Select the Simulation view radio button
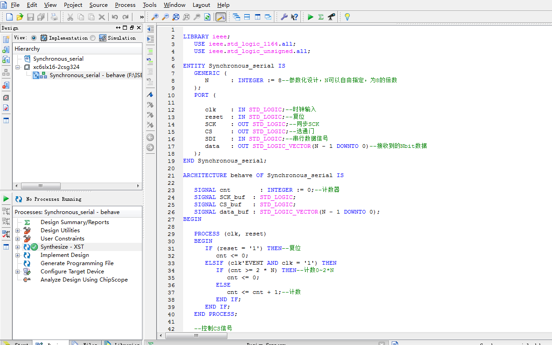Image resolution: width=552 pixels, height=345 pixels. coord(93,38)
